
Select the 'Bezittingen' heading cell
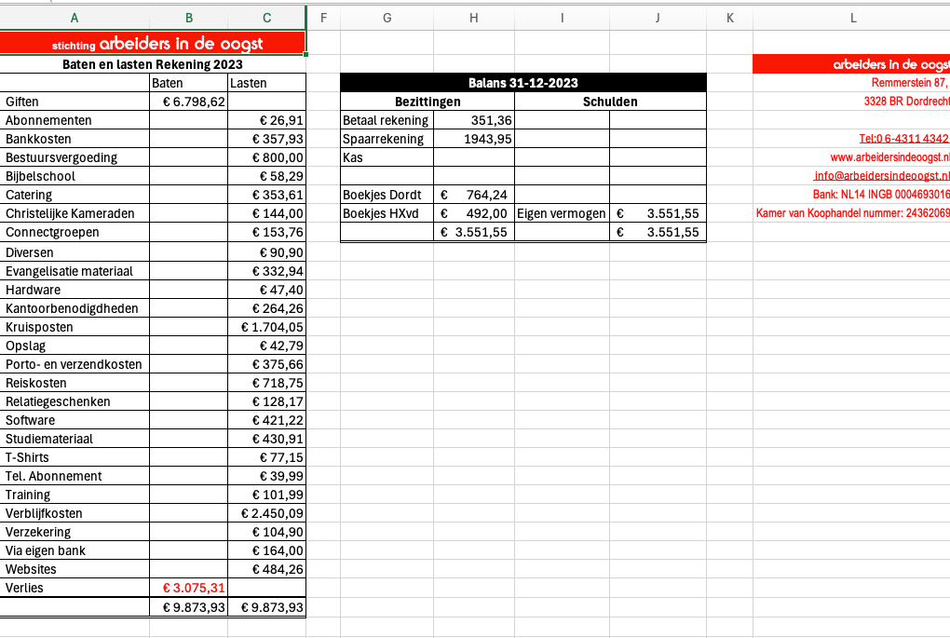click(427, 102)
